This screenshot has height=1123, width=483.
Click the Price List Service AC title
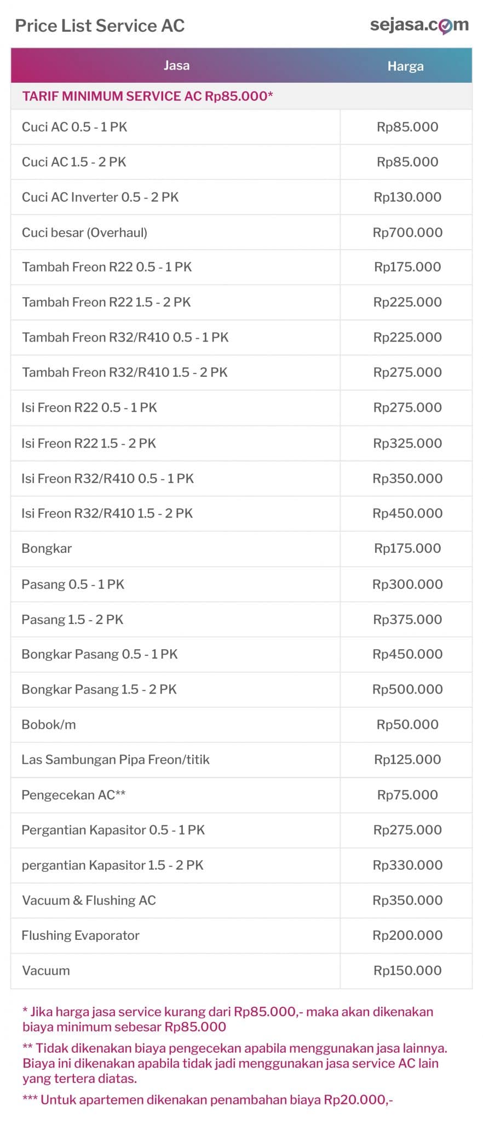click(100, 26)
